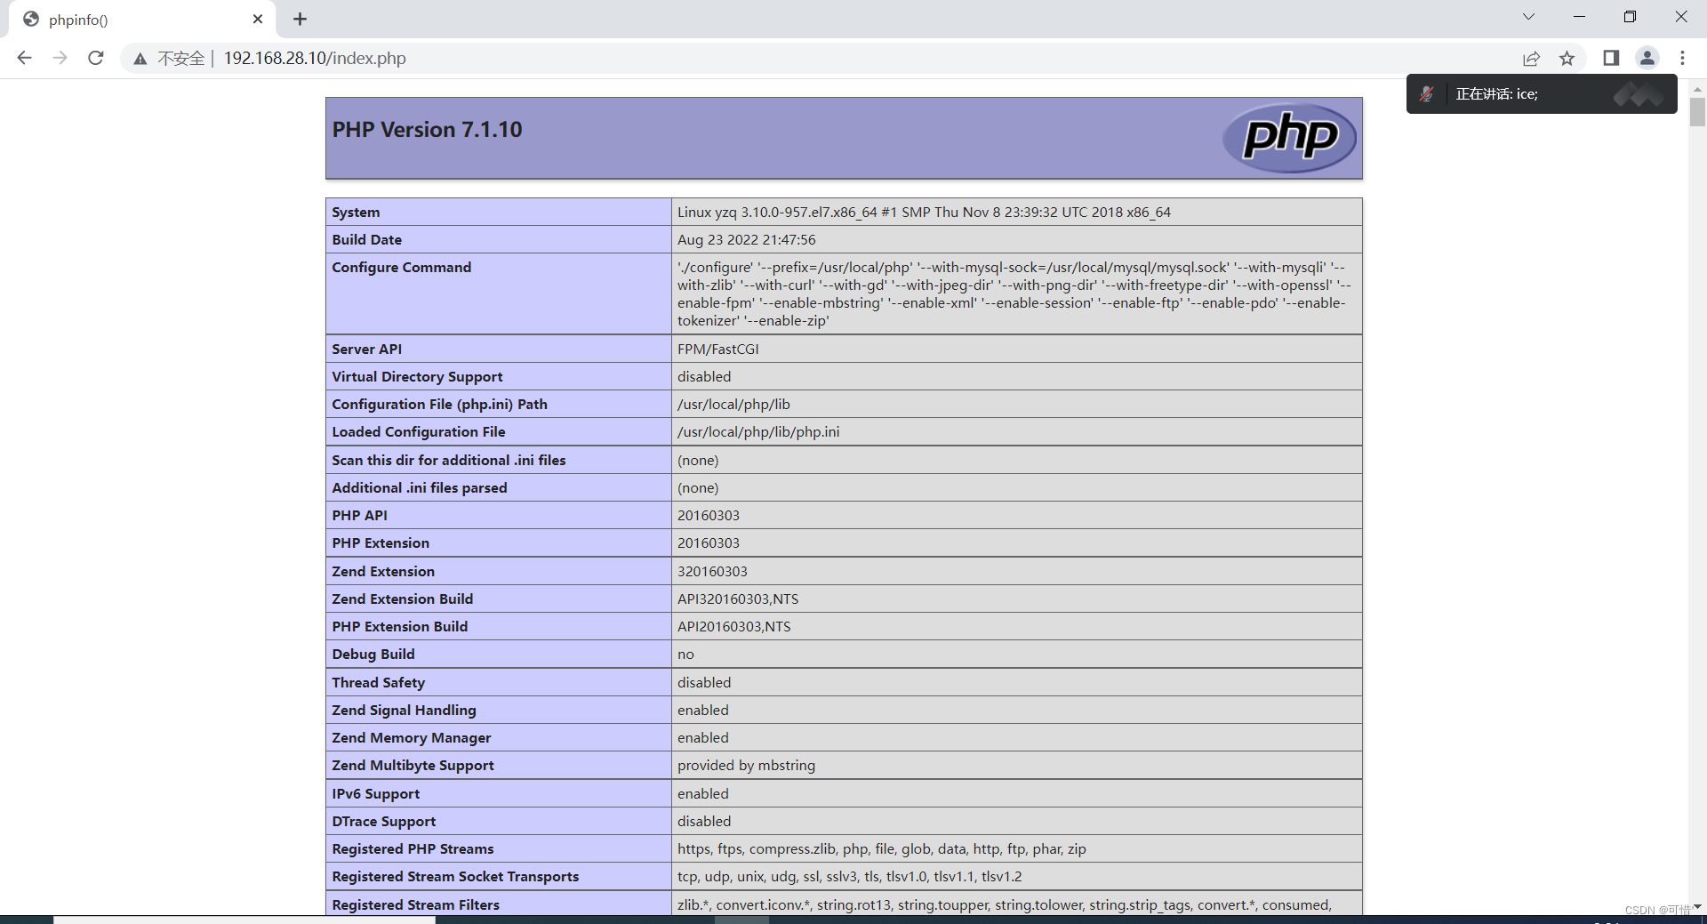Click the './configure' command value text
The width and height of the screenshot is (1707, 924).
coord(1014,294)
